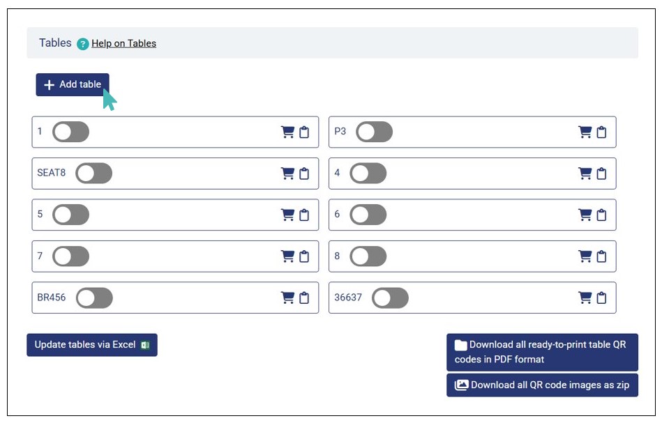This screenshot has width=662, height=423.
Task: Open the cart for table SEAT8
Action: click(287, 174)
